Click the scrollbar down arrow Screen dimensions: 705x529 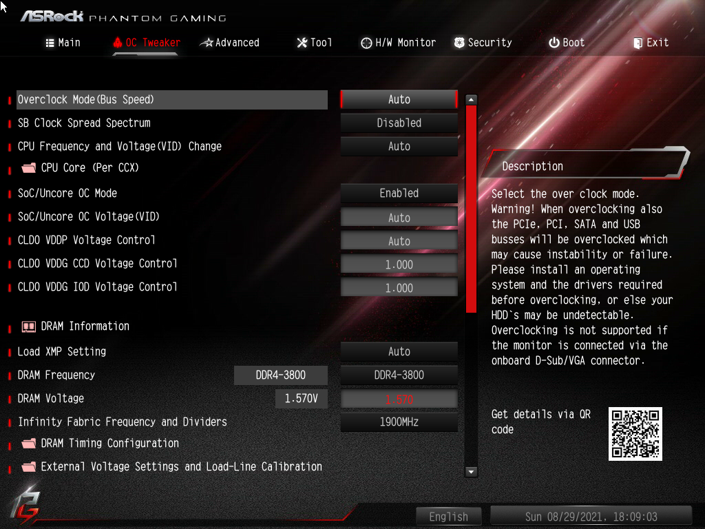(x=471, y=471)
